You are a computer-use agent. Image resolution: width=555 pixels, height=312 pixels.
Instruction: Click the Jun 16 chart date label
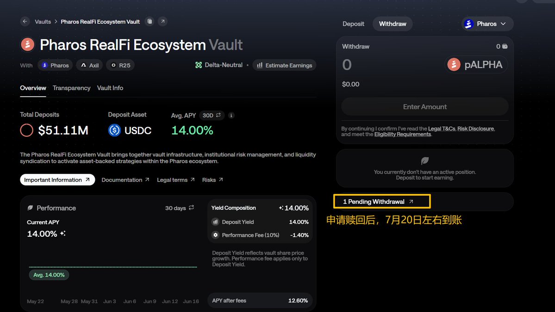coord(191,301)
